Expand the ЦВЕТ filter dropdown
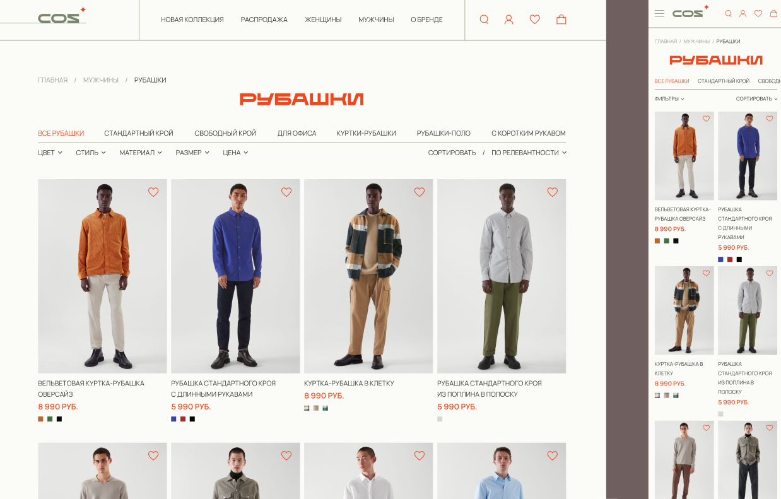The height and width of the screenshot is (499, 781). tap(50, 153)
